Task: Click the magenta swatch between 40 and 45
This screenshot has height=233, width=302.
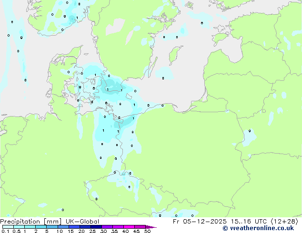Action: point(129,227)
